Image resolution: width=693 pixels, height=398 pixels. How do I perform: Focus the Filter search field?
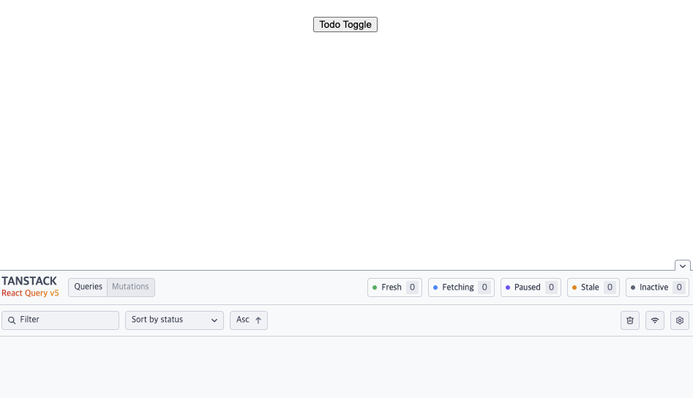60,320
